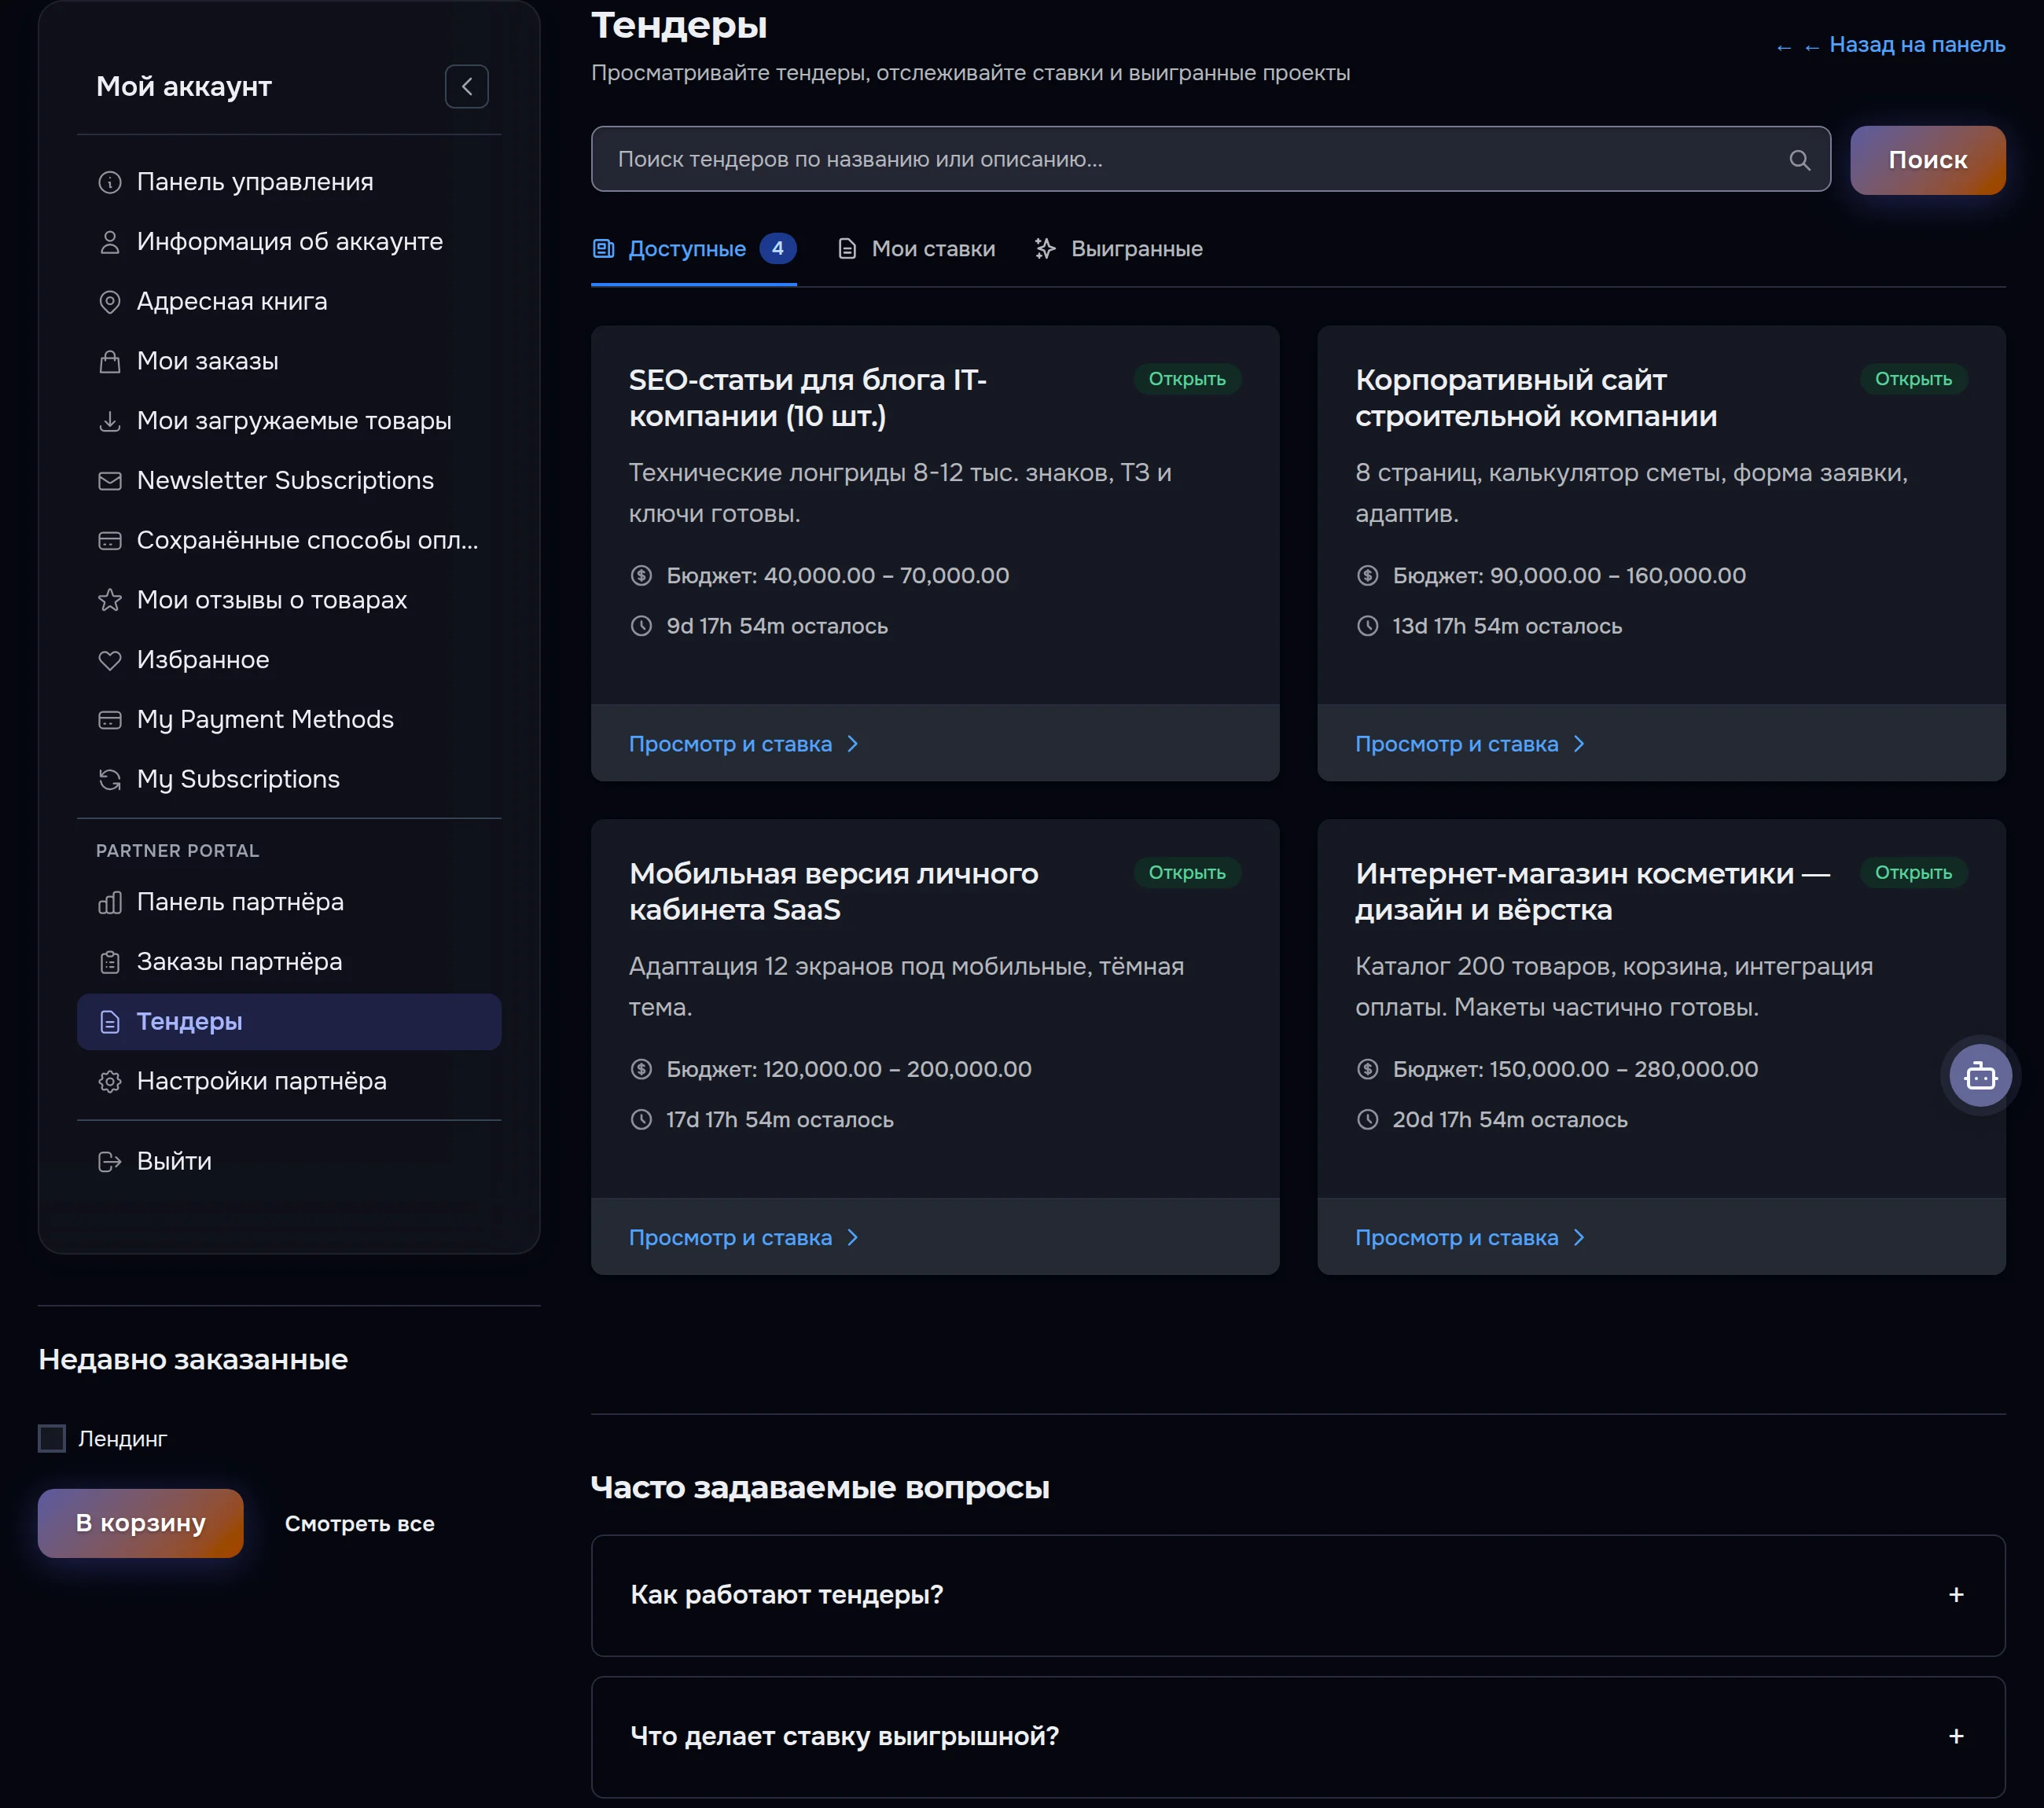The image size is (2044, 1808).
Task: Tick the Лендинг checkbox
Action: [x=52, y=1438]
